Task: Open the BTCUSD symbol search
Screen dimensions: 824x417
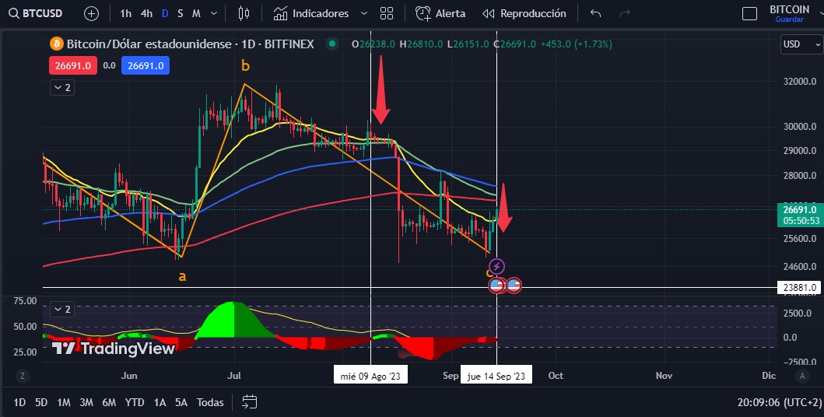Action: (36, 13)
